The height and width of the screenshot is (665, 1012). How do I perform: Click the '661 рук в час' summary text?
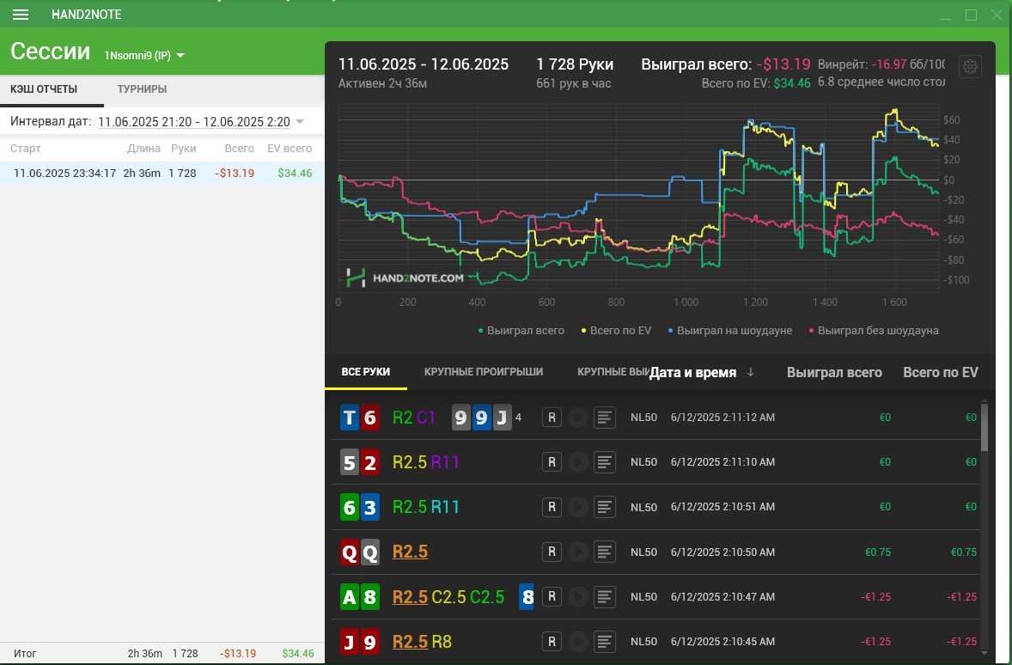click(x=574, y=83)
